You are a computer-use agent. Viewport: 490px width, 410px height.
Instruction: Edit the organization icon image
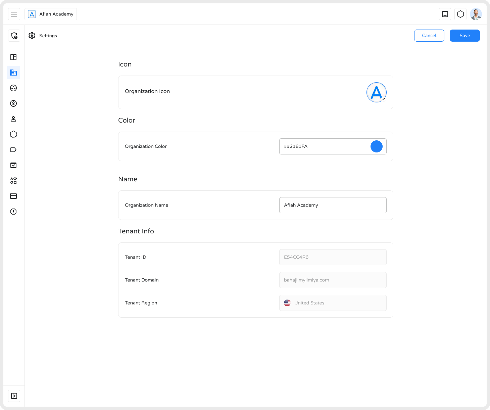pyautogui.click(x=377, y=92)
